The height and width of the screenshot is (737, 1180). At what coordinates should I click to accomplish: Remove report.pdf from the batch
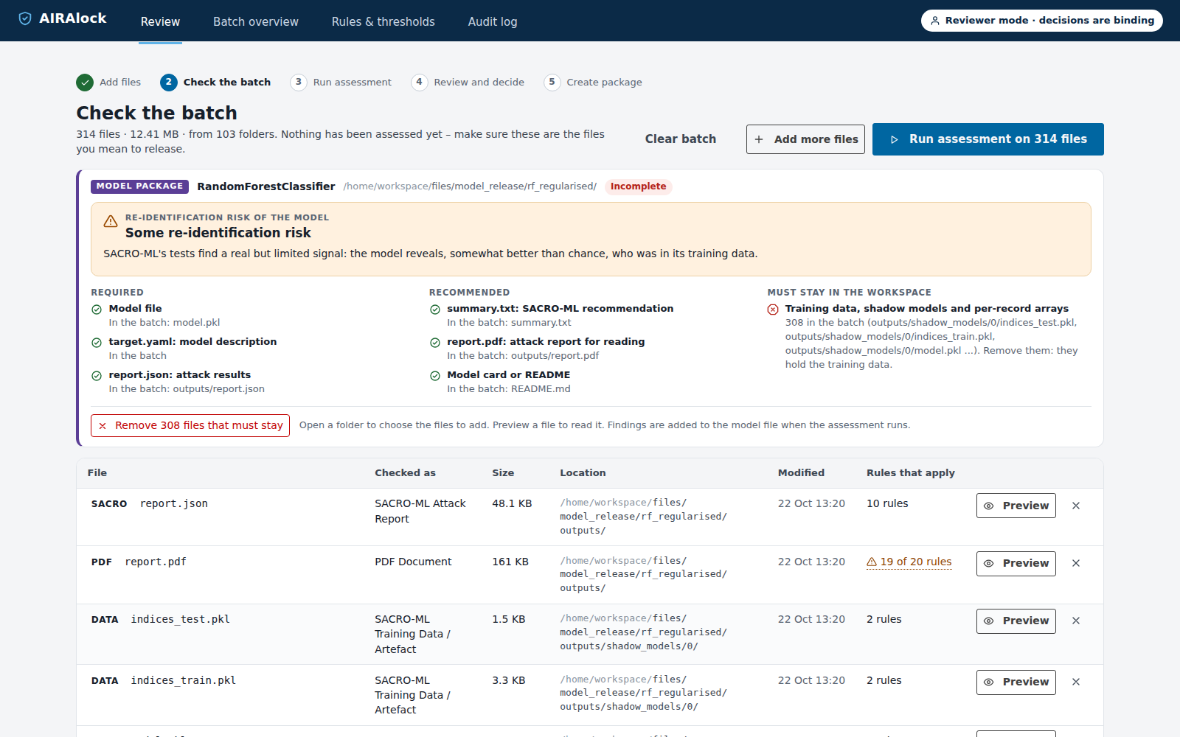coord(1076,563)
